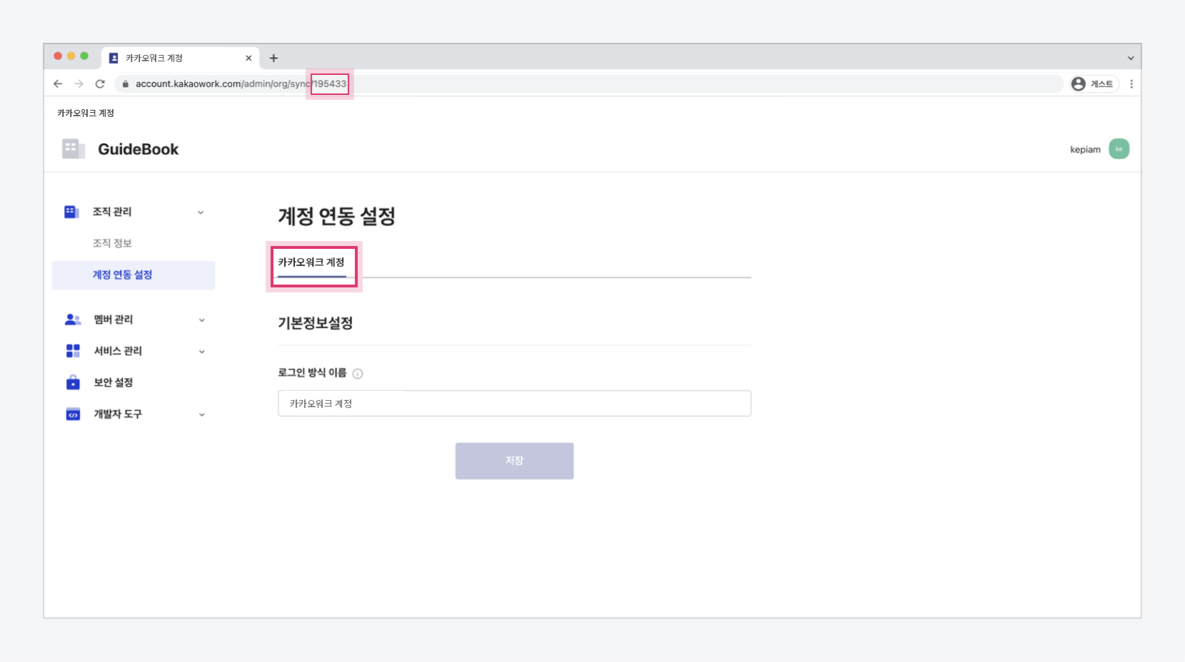This screenshot has height=662, width=1185.
Task: Click the 멤버 관리 menu label
Action: pos(114,320)
